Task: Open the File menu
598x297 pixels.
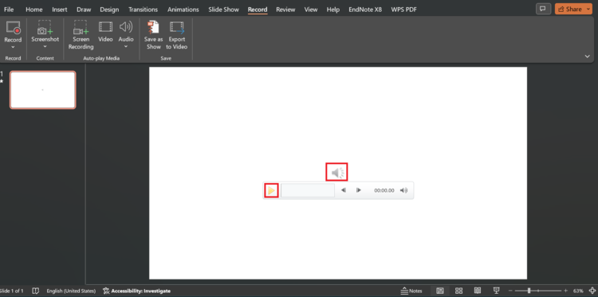Action: (x=9, y=10)
